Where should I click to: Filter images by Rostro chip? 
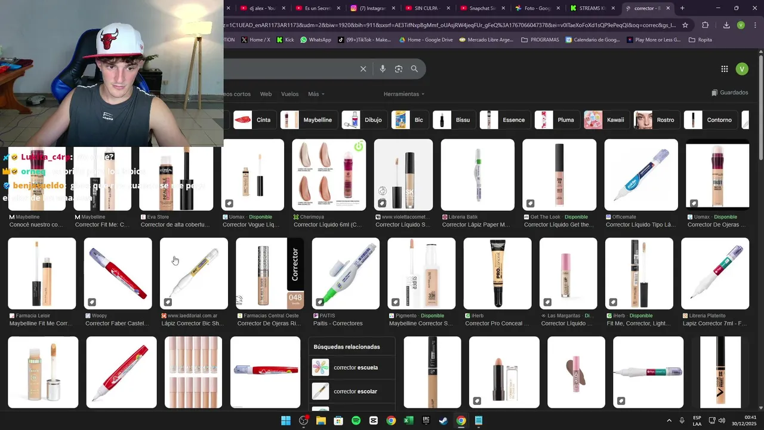coord(657,120)
